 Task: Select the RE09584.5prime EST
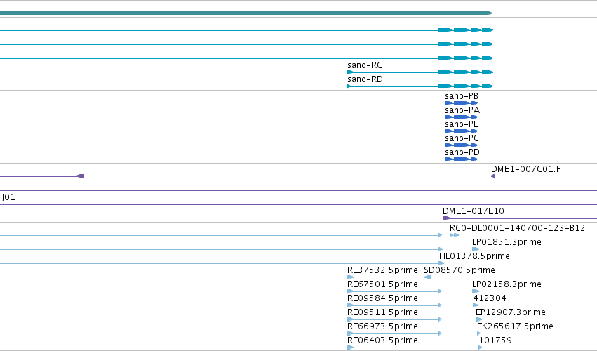(382, 298)
